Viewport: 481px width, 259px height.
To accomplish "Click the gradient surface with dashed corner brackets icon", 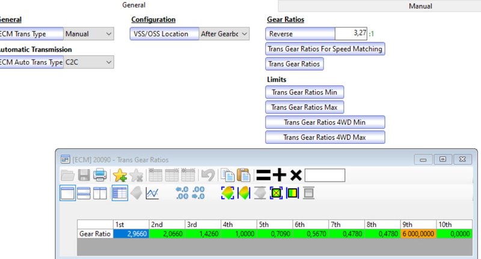I will tap(227, 193).
